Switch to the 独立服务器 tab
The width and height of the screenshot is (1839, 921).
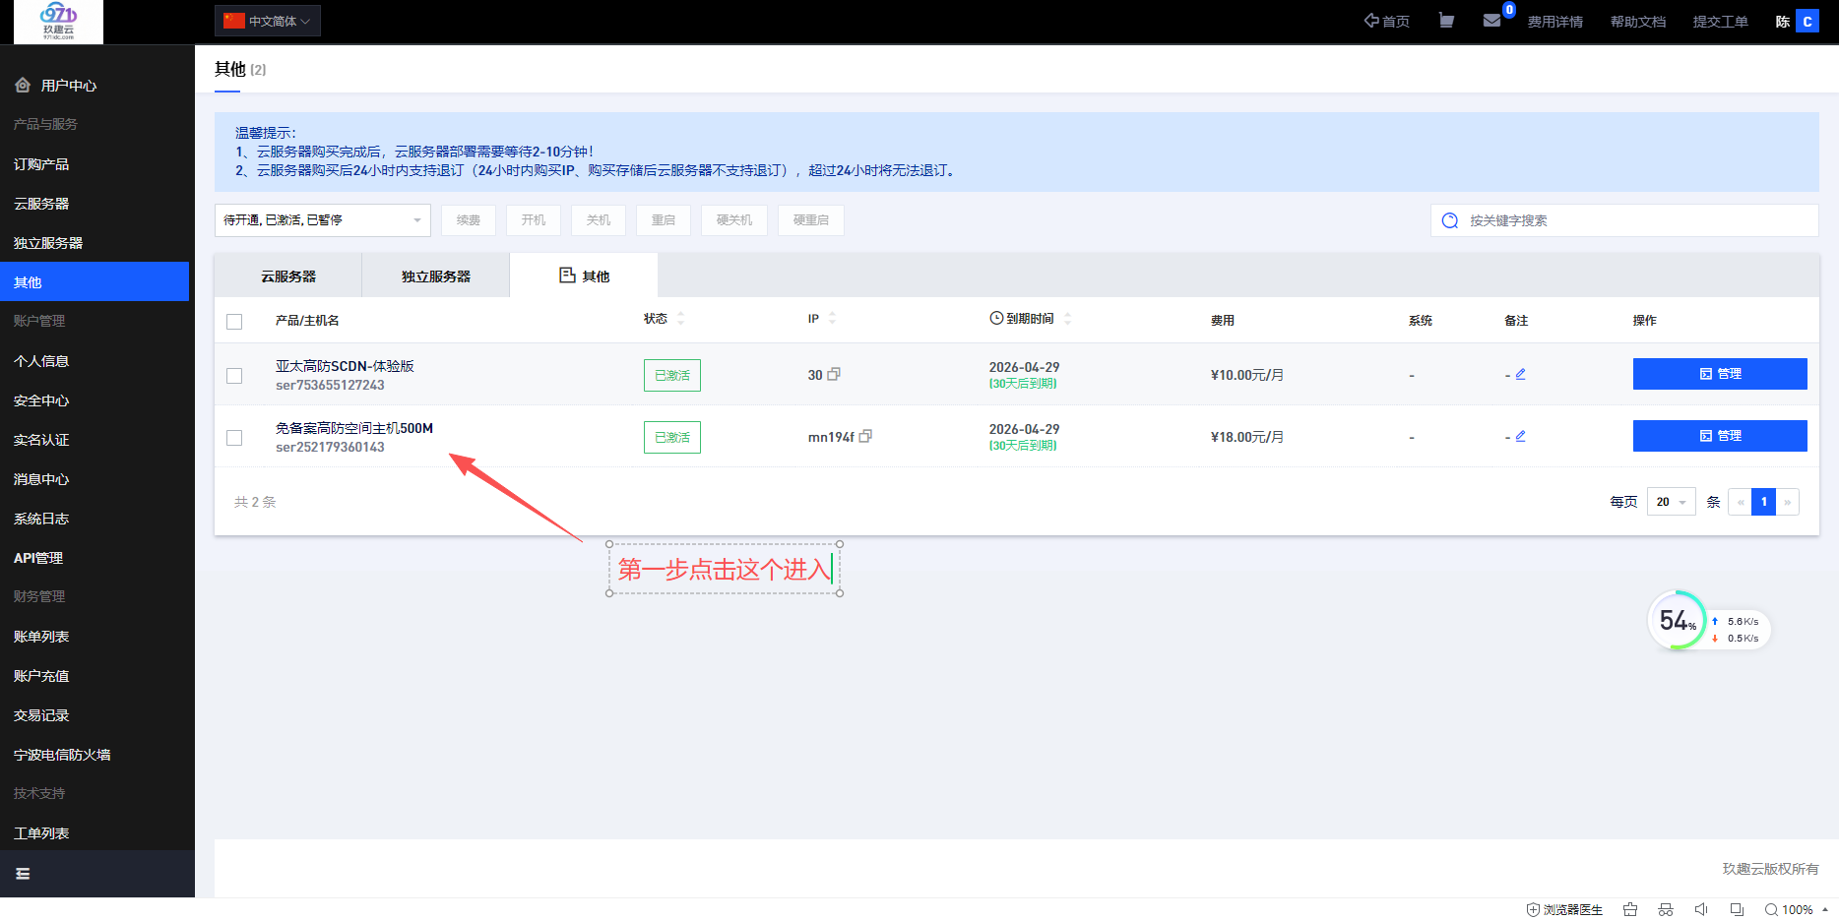[435, 276]
